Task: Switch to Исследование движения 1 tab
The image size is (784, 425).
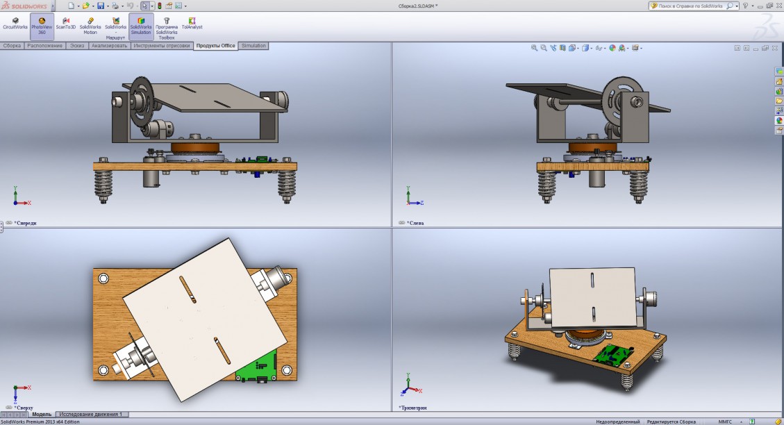Action: pos(90,415)
